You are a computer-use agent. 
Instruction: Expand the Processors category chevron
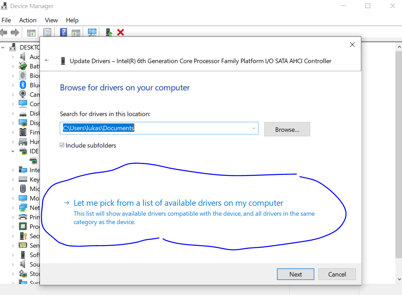click(x=13, y=226)
